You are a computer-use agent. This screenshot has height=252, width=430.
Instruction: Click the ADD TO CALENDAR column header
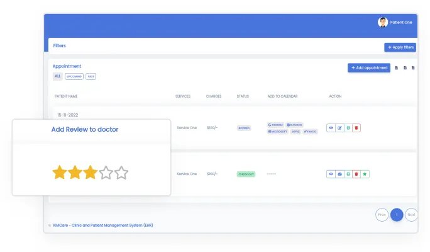tap(282, 96)
